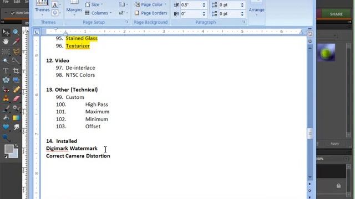
Task: Select the blue heart Custom Shape tool
Action: (x=6, y=127)
